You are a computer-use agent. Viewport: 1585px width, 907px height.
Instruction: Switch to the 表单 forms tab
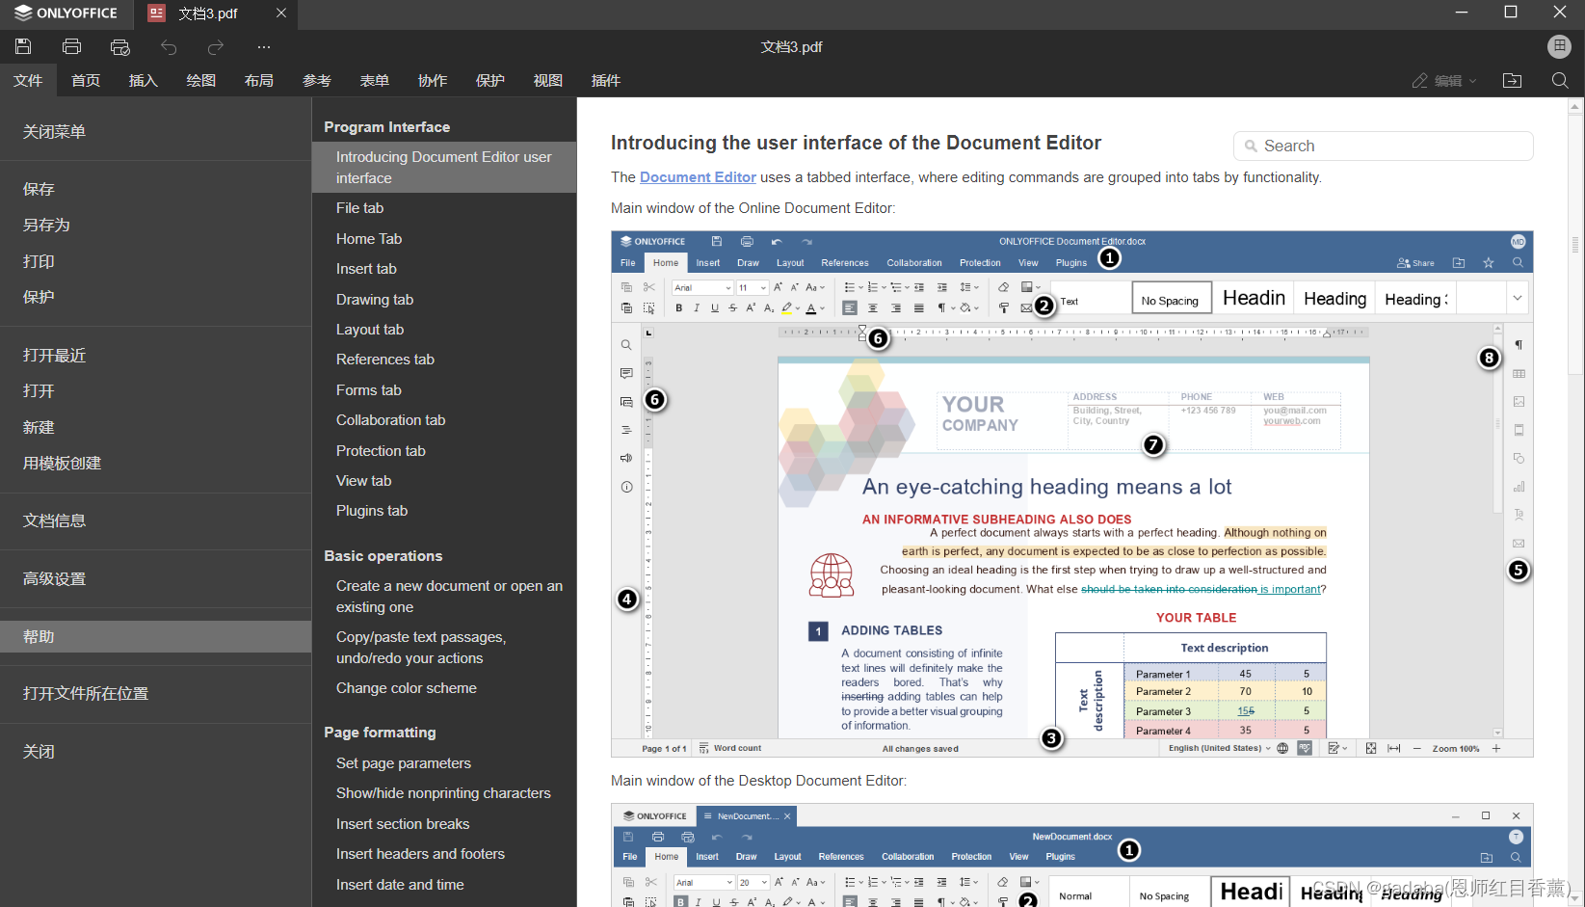(375, 81)
